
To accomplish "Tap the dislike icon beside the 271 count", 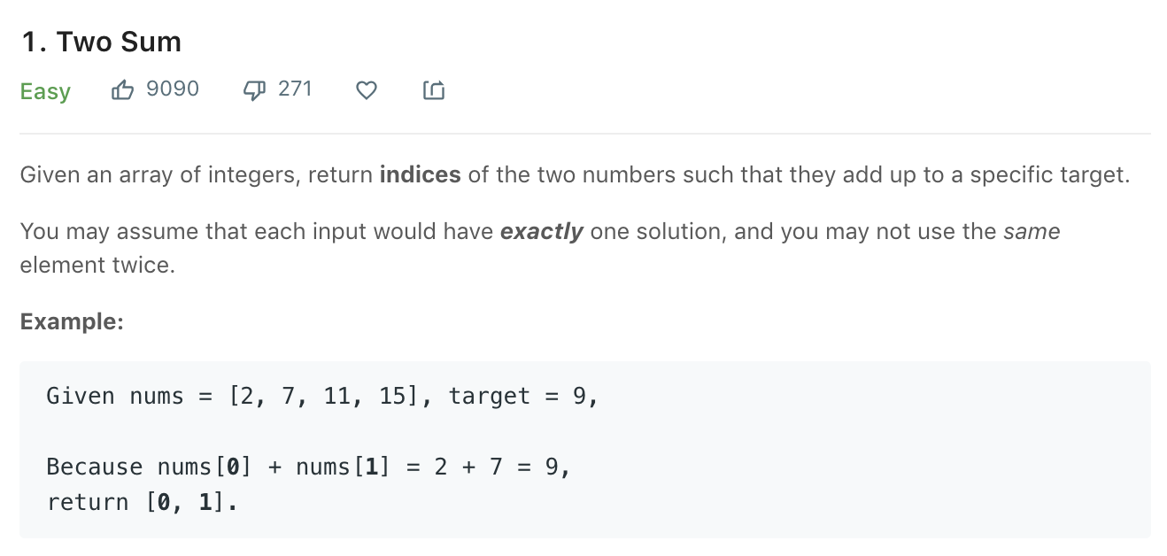I will 254,89.
